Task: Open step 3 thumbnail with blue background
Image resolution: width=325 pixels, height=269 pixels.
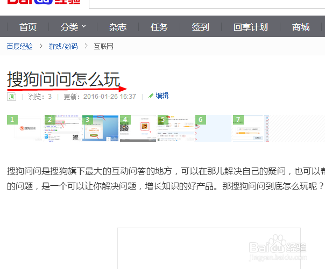Action: coord(101,128)
